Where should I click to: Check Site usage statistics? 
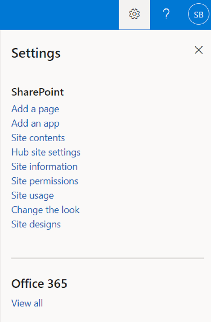32,195
